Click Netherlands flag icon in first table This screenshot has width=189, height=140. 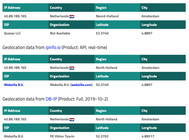click(72, 16)
